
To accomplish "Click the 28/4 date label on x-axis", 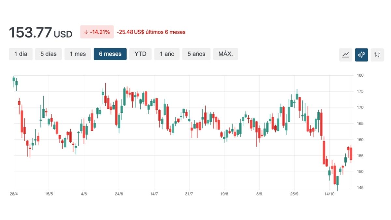I will point(14,194).
